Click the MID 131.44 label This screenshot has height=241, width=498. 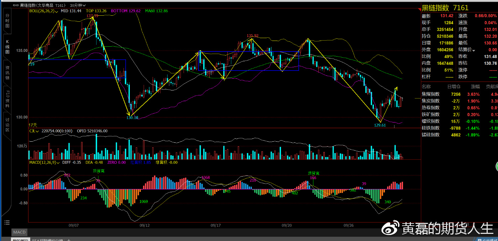tap(71, 11)
